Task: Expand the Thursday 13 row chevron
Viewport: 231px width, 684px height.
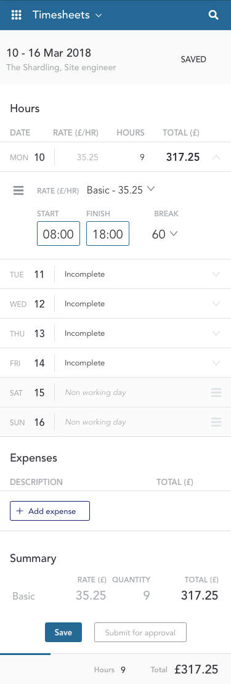Action: (x=216, y=333)
